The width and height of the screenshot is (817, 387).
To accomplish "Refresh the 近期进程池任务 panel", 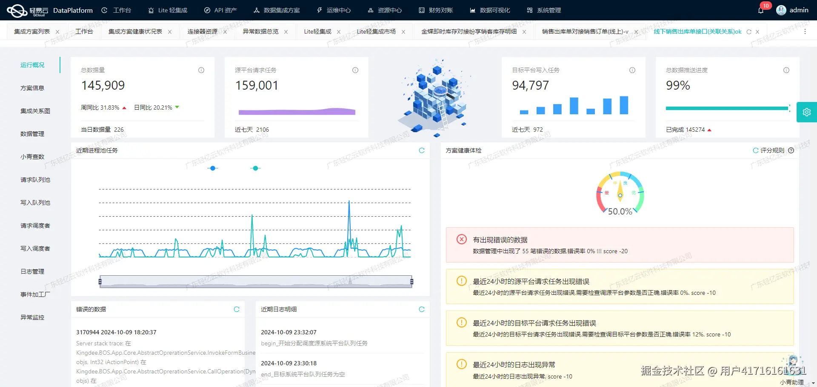I will [x=422, y=150].
